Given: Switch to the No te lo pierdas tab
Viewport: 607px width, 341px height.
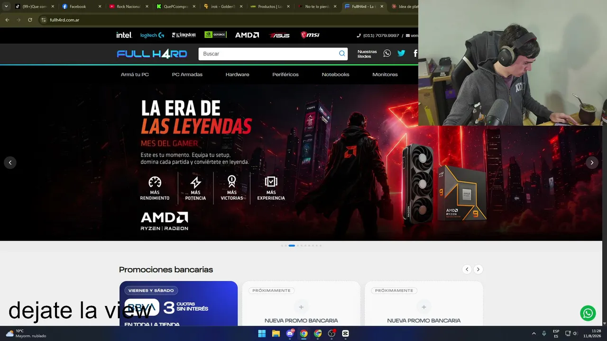Looking at the screenshot, I should (x=317, y=7).
